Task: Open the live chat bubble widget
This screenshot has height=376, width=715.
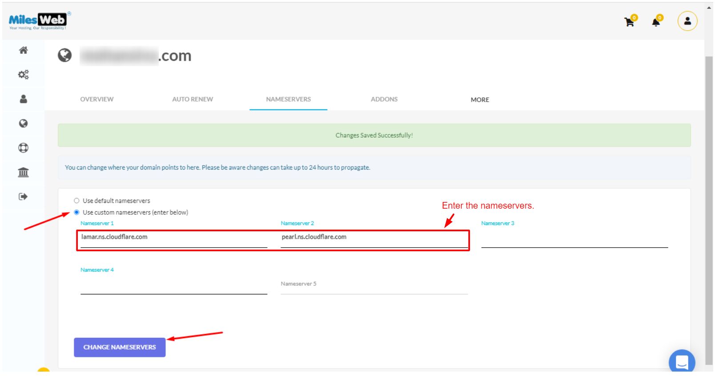Action: point(682,362)
